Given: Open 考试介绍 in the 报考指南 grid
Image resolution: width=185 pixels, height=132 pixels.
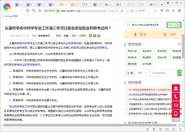Looking at the screenshot, I should [x=132, y=51].
